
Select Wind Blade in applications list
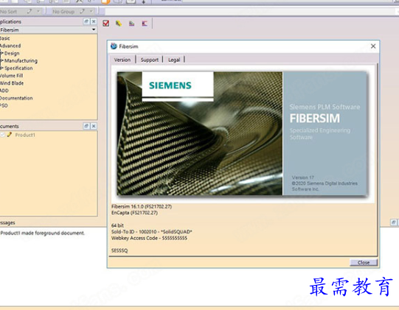pyautogui.click(x=12, y=83)
